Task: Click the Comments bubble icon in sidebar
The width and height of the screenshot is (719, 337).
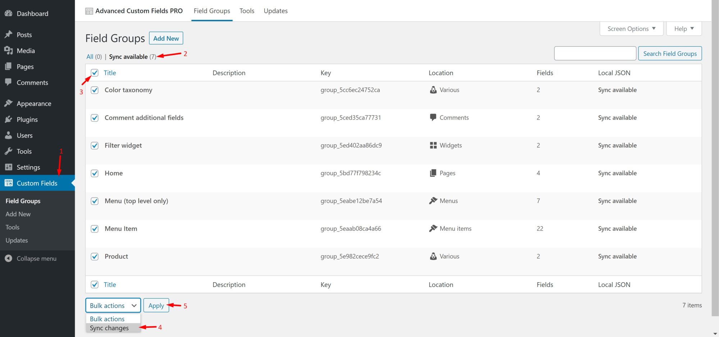Action: [x=9, y=82]
